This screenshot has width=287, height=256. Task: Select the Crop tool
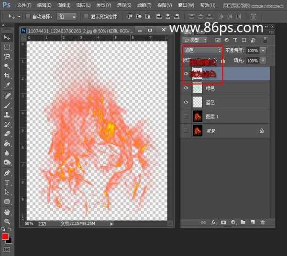7,75
